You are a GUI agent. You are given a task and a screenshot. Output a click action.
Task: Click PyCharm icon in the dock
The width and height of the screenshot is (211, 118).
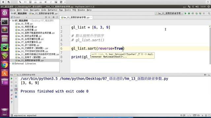(5, 47)
